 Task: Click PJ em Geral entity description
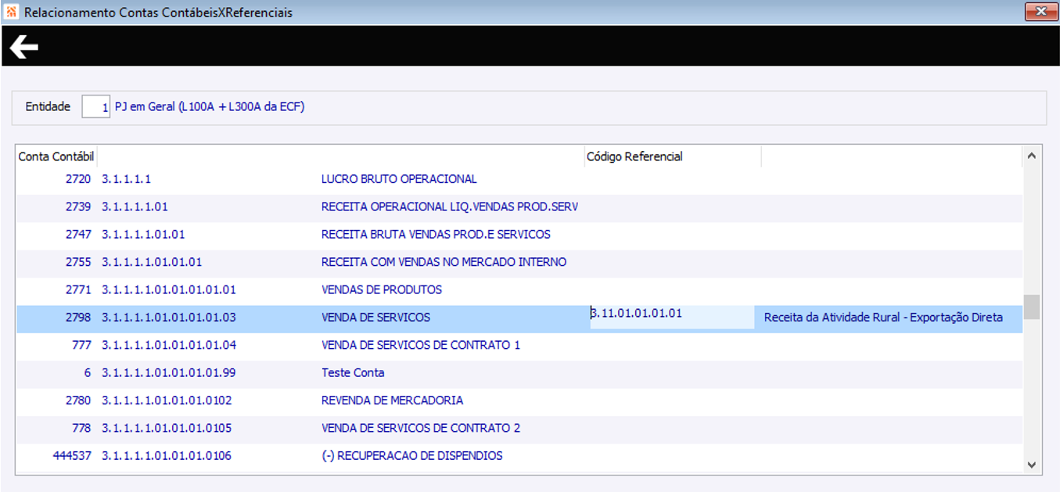tap(210, 106)
